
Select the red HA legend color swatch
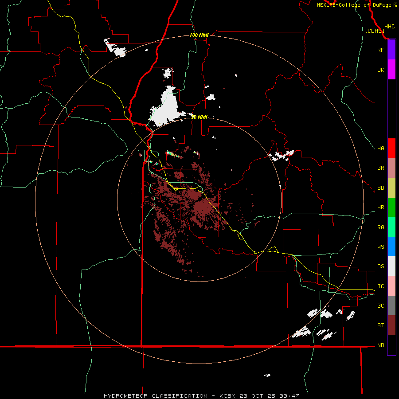coord(391,148)
